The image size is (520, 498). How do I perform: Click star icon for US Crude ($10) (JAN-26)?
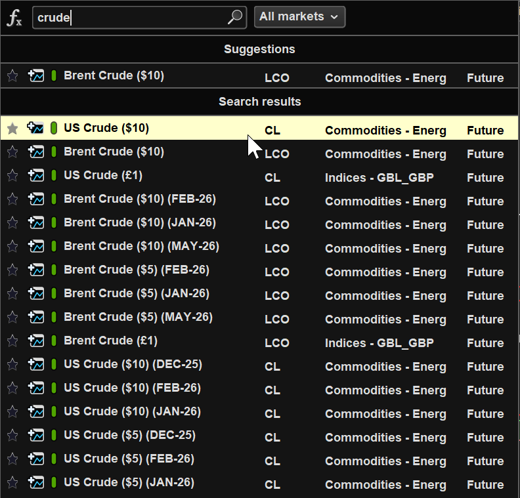click(x=12, y=411)
